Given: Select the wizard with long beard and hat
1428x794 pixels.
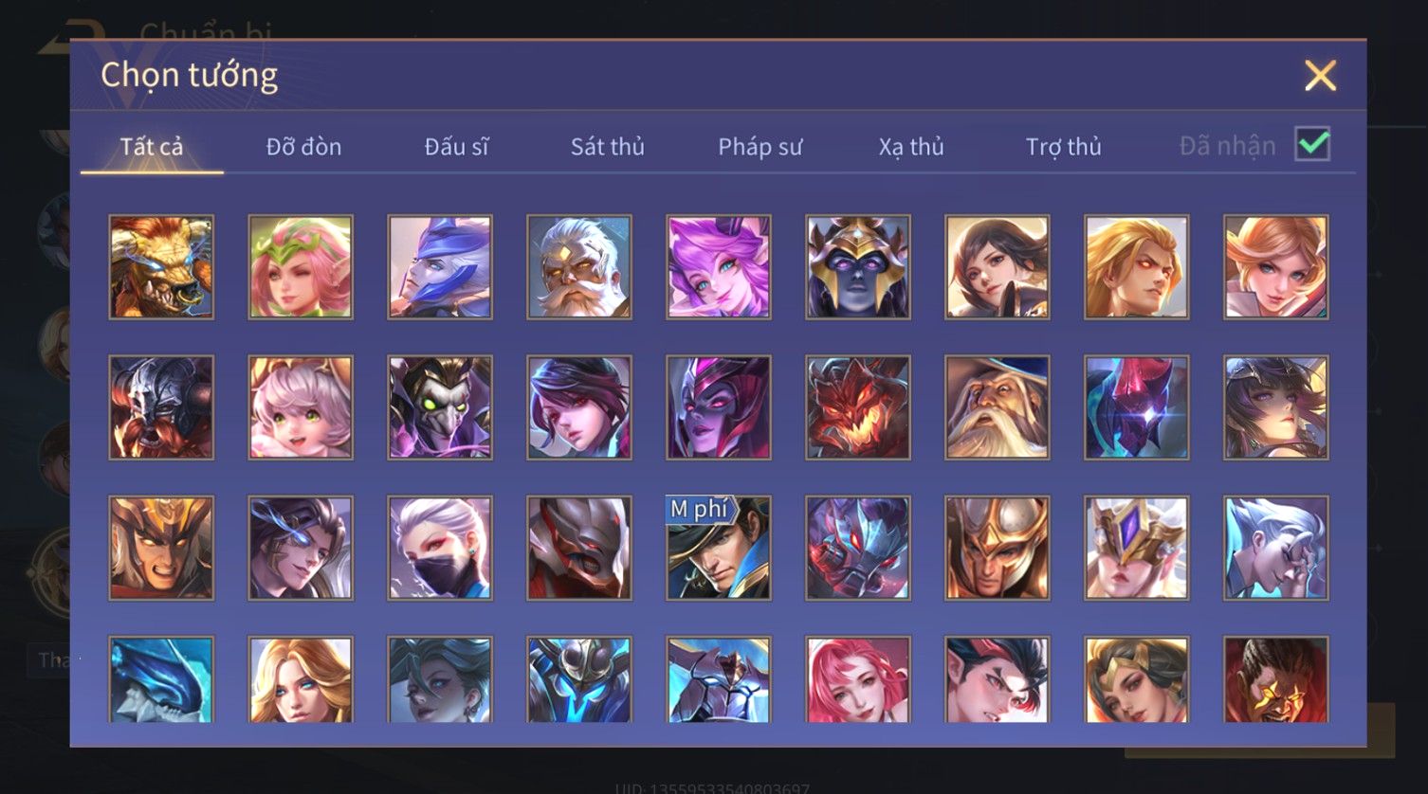Looking at the screenshot, I should point(998,407).
